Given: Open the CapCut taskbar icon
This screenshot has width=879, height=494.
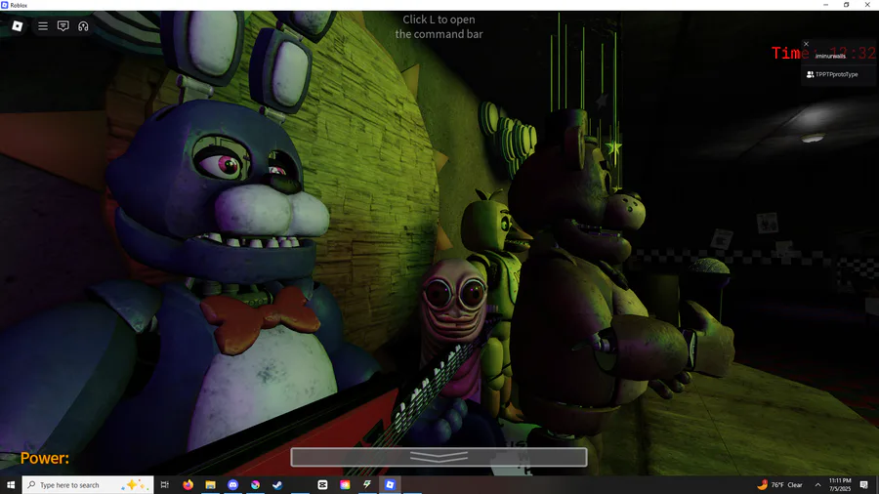Looking at the screenshot, I should [x=322, y=484].
